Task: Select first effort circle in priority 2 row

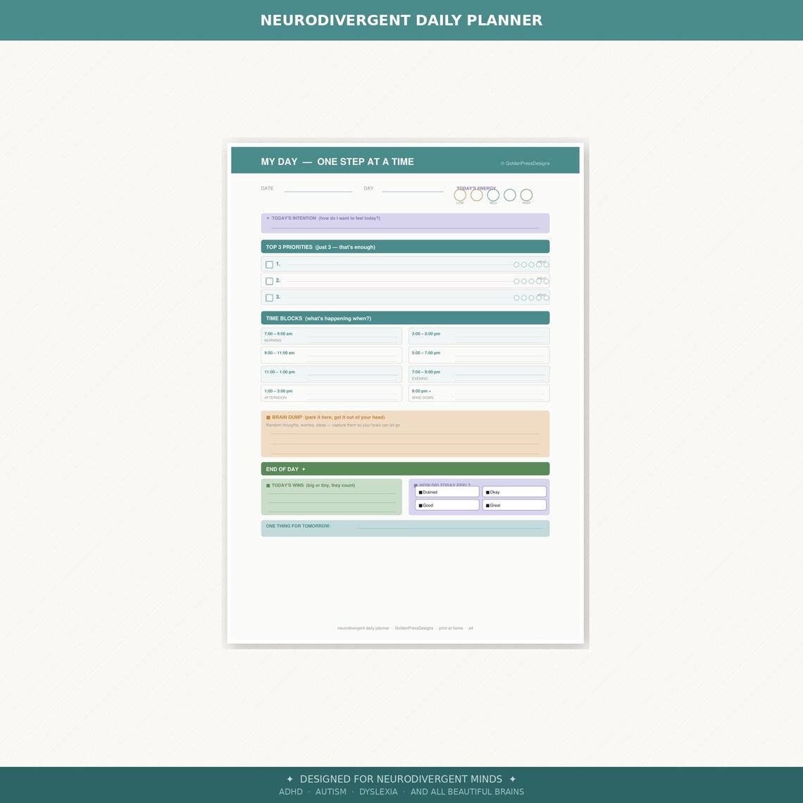Action: (x=516, y=281)
